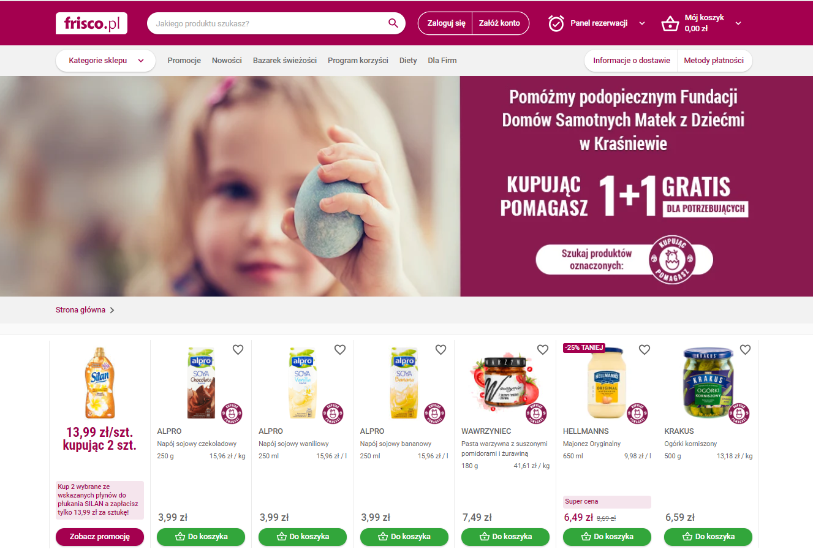Screen dimensions: 813x549
Task: Open the Bazarek świeżości menu item
Action: coord(285,61)
